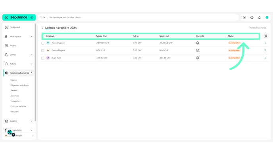Open Dépenses employés submenu item
The height and width of the screenshot is (154, 273).
pyautogui.click(x=19, y=85)
